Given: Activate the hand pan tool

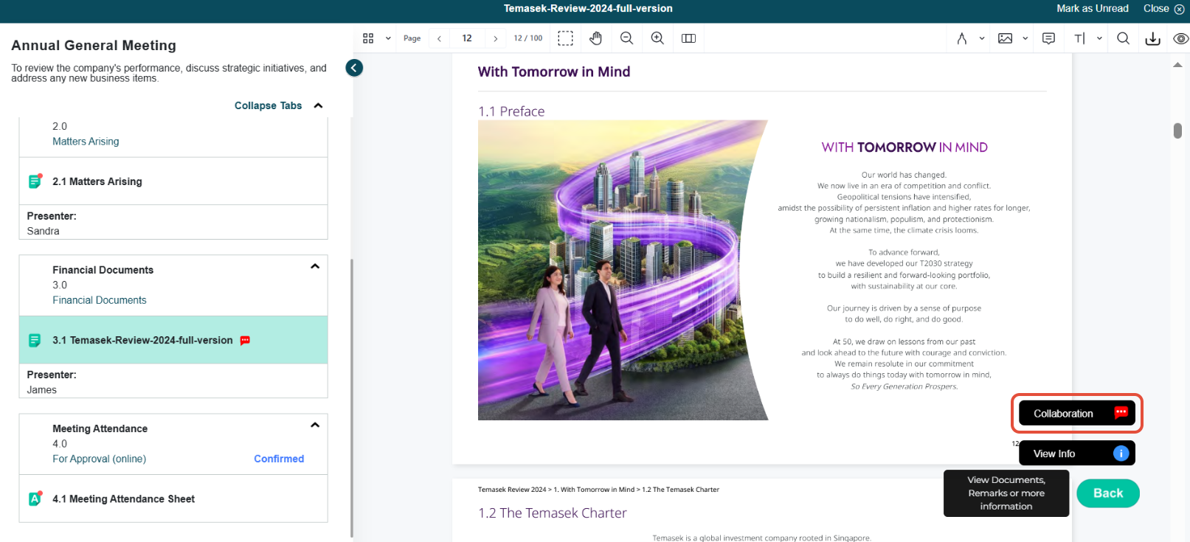Looking at the screenshot, I should (x=596, y=38).
